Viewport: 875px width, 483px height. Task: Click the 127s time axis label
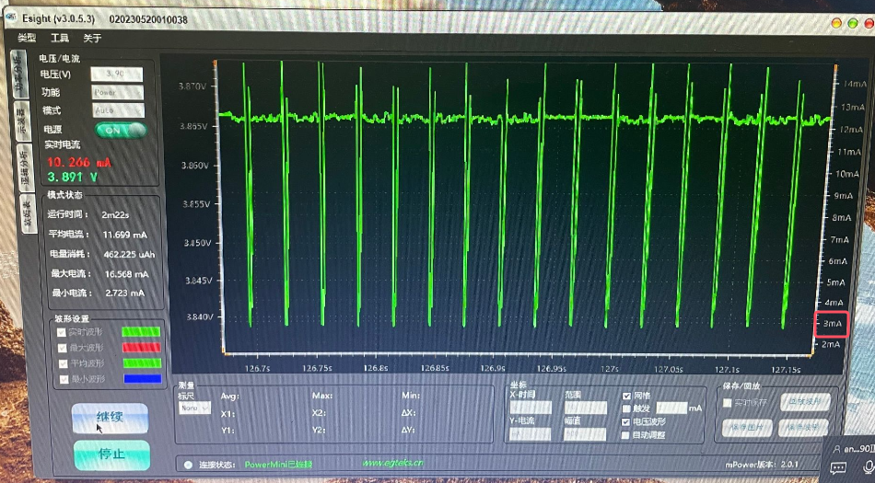coord(610,369)
